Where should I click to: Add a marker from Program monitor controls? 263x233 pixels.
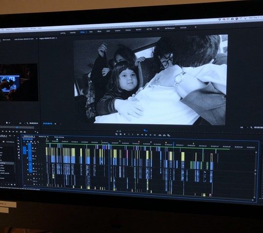(x=125, y=134)
